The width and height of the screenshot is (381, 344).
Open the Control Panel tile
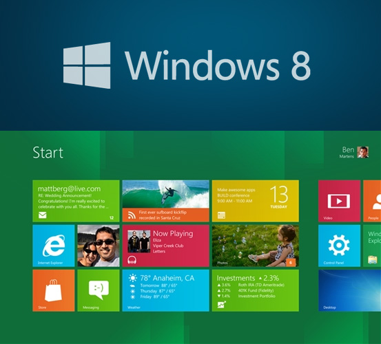[339, 246]
